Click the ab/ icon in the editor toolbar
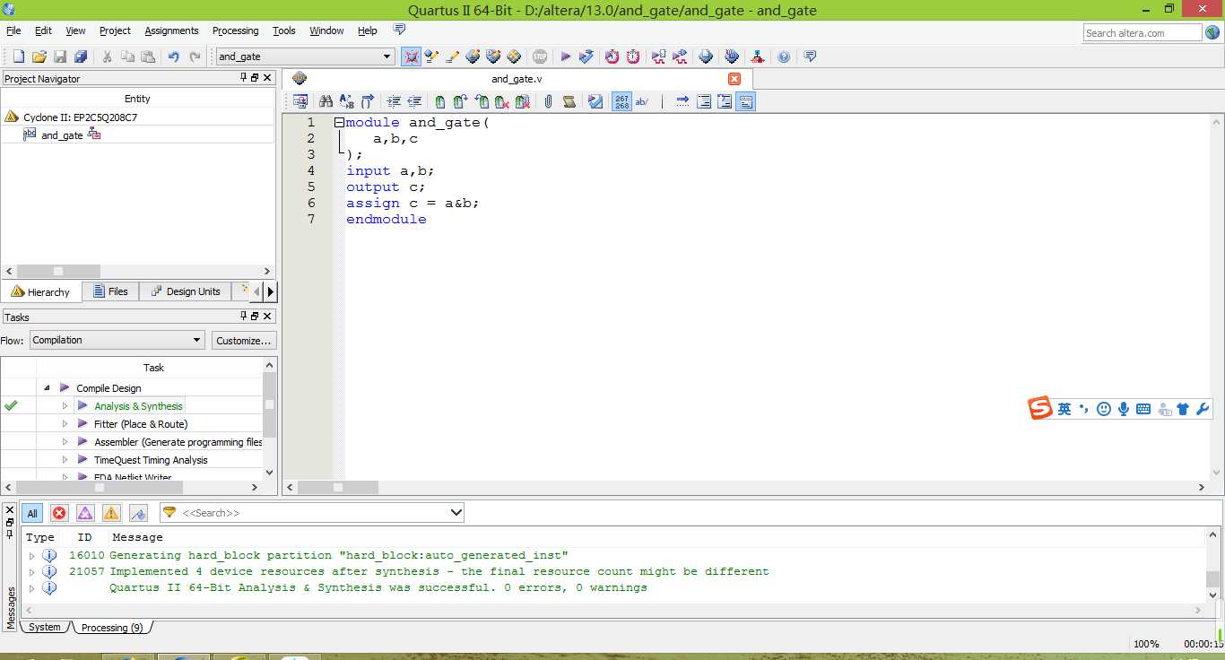 [x=642, y=102]
